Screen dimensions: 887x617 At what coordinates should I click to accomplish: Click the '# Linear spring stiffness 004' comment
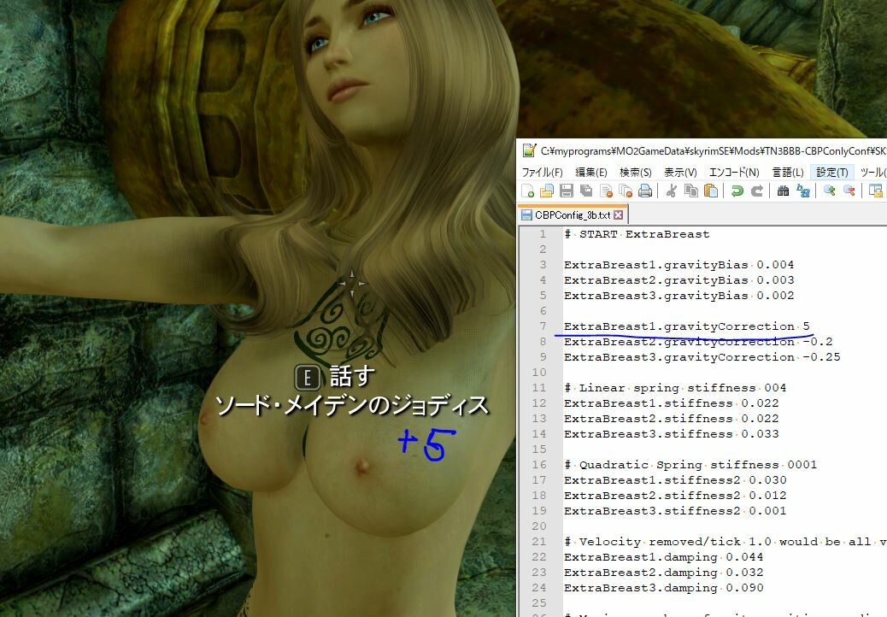(675, 388)
